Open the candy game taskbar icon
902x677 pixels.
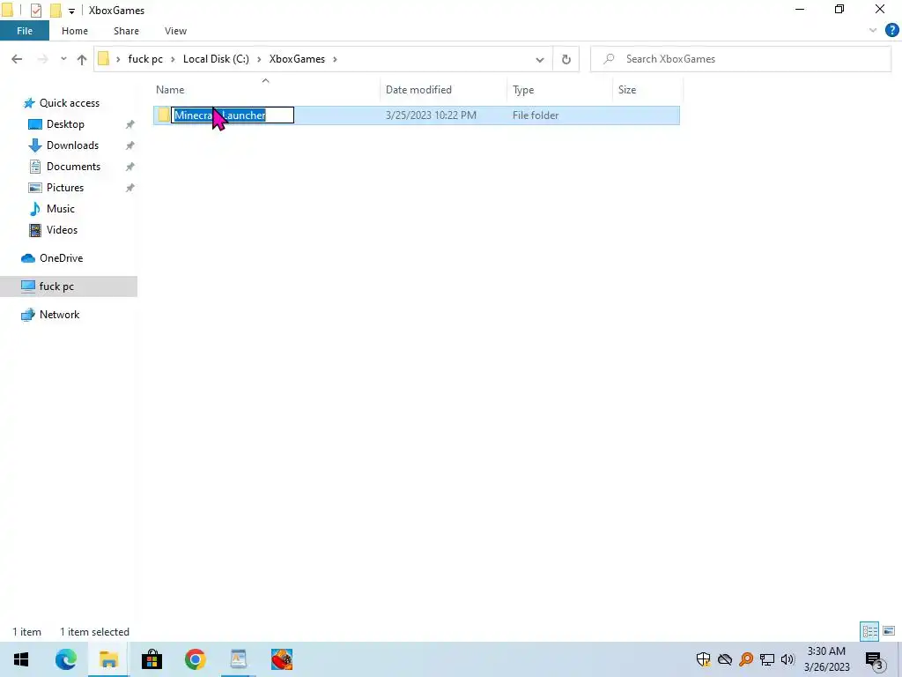click(x=282, y=659)
